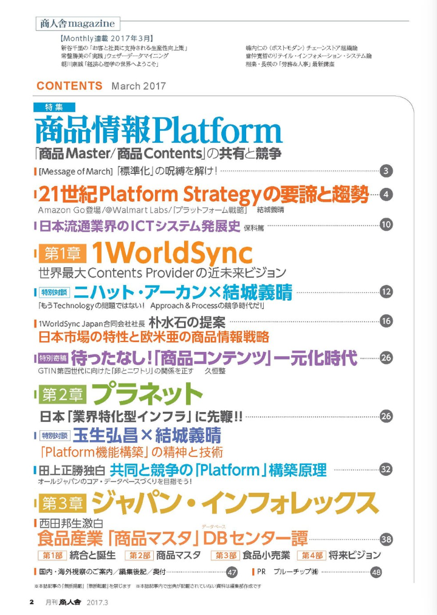Click the ジャパン・インフォレックス title
Viewport: 437px width, 615px height.
tap(235, 503)
